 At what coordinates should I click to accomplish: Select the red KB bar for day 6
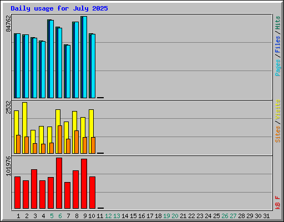pyautogui.click(x=59, y=183)
